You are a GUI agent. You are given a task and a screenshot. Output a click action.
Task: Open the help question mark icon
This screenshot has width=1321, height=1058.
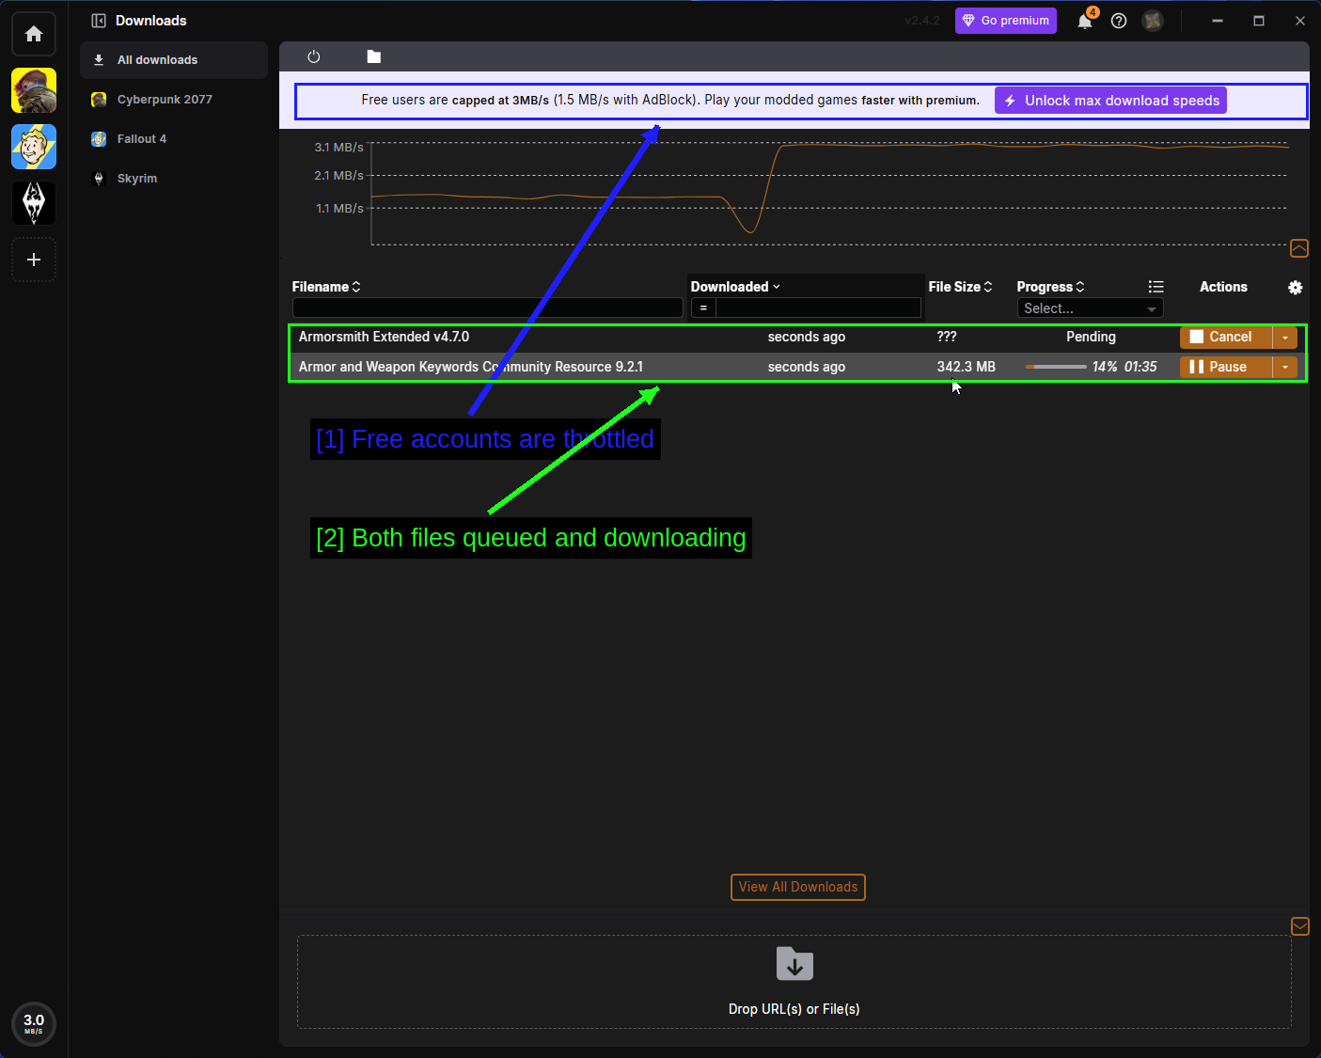point(1119,21)
